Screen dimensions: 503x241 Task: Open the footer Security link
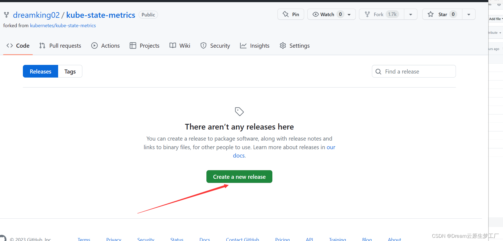(x=146, y=239)
